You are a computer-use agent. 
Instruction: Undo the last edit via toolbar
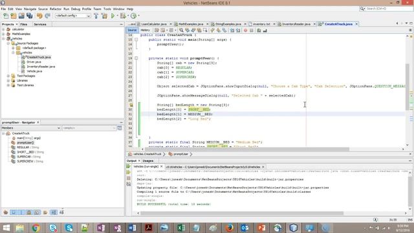click(39, 16)
